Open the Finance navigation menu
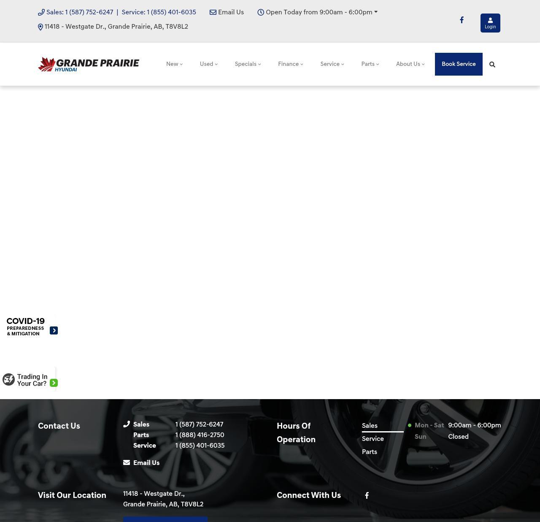Image resolution: width=540 pixels, height=522 pixels. [x=290, y=64]
